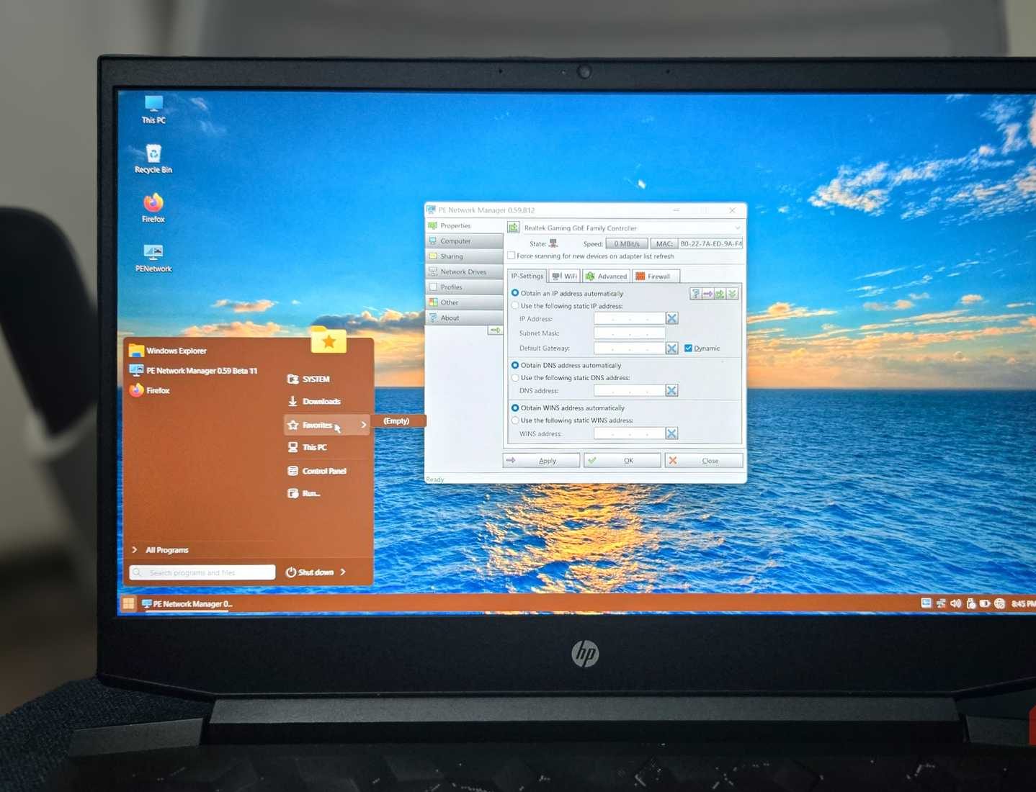Clear the WINS address field with the X icon

671,433
